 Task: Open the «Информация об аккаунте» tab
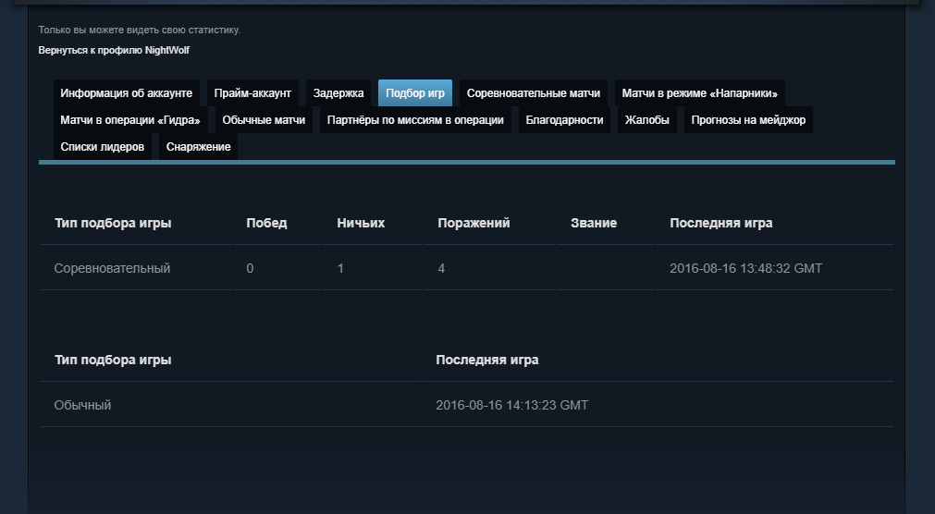(x=126, y=93)
